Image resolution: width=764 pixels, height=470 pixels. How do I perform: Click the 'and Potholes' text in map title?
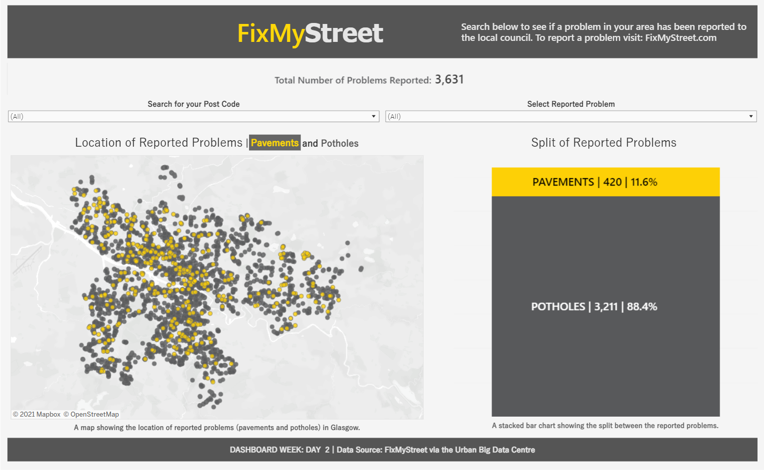tap(330, 143)
